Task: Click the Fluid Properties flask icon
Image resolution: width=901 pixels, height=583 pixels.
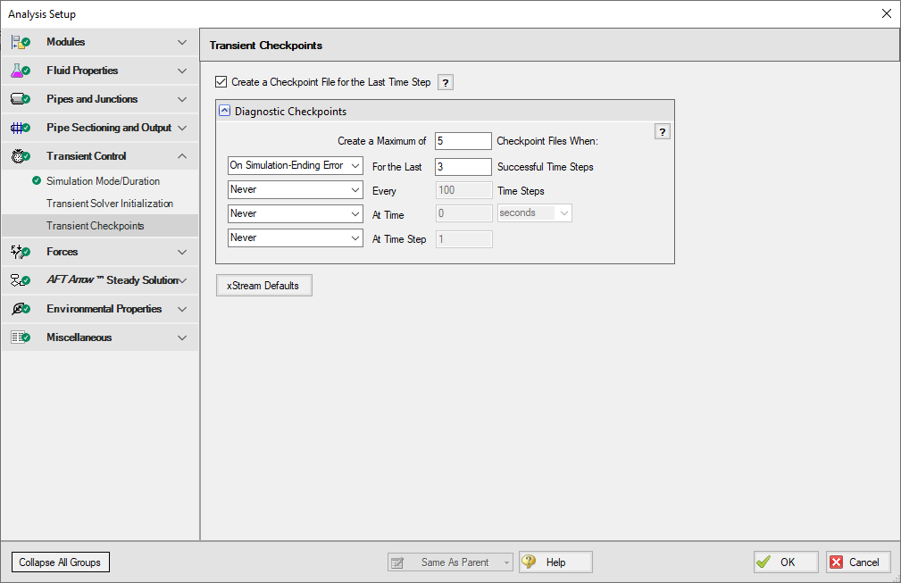Action: coord(21,71)
